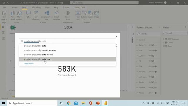Toggle the Title switch
Image resolution: width=188 pixels, height=106 pixels.
click(x=155, y=66)
